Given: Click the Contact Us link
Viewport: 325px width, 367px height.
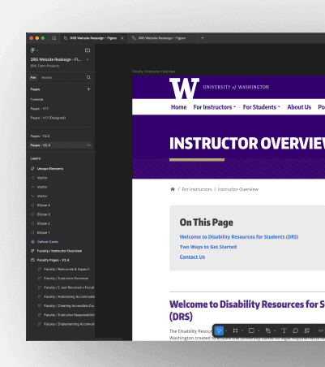Looking at the screenshot, I should click(192, 257).
